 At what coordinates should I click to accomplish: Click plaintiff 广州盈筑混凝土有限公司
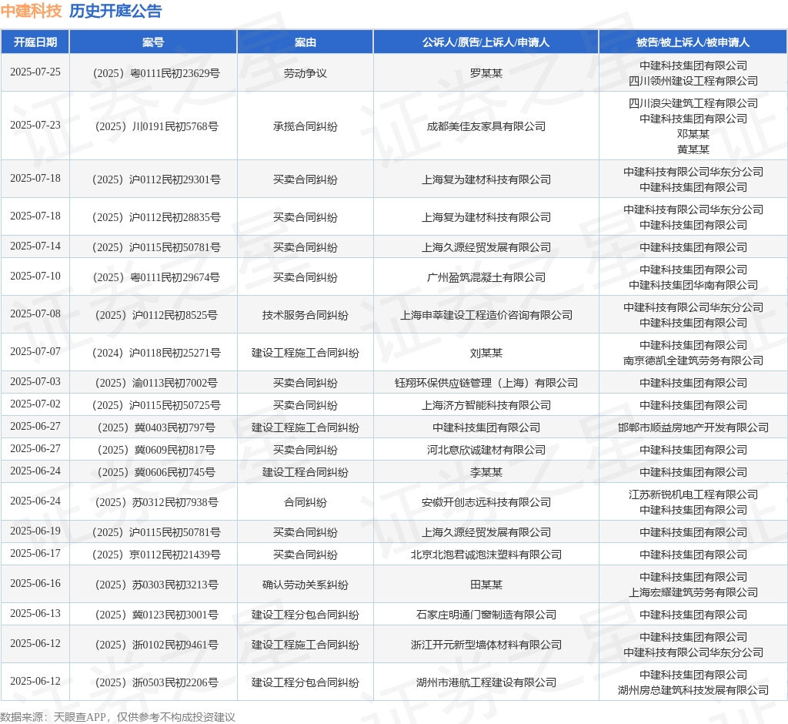[x=486, y=277]
